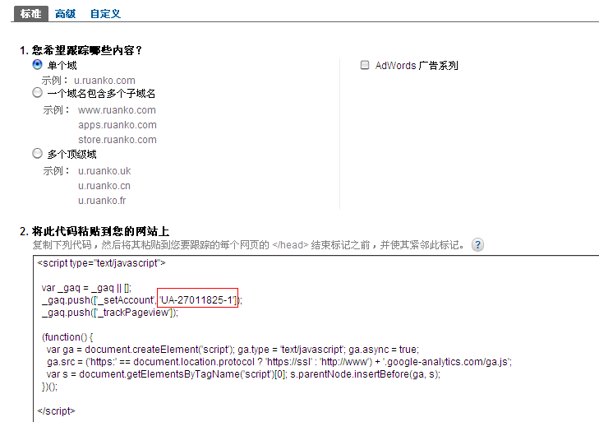This screenshot has width=599, height=422.
Task: Click the example u.ruanko.uk
Action: point(104,170)
